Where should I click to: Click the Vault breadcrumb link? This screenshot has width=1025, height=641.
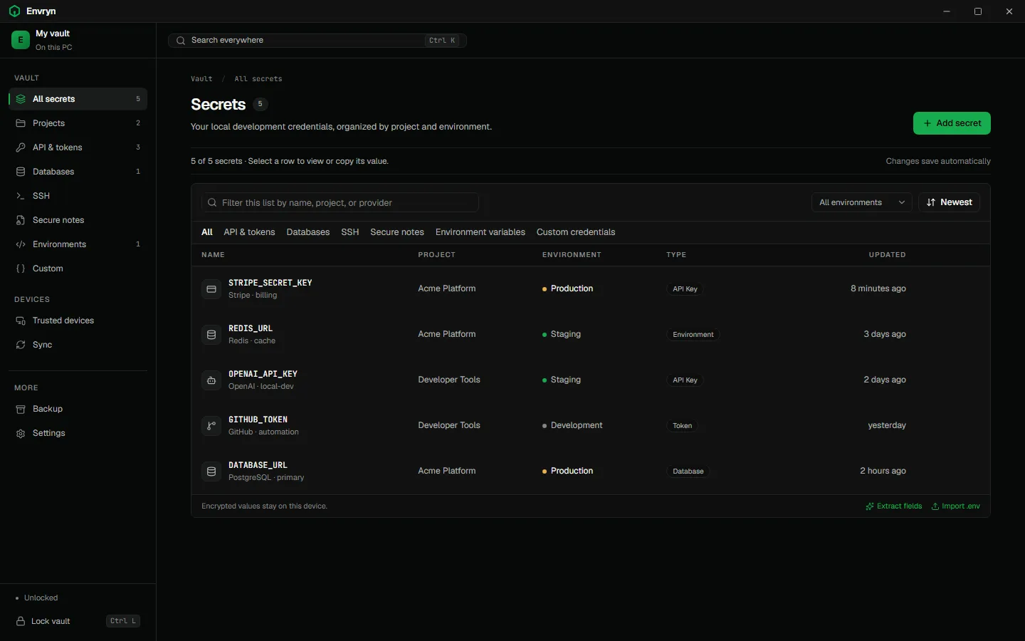(201, 79)
